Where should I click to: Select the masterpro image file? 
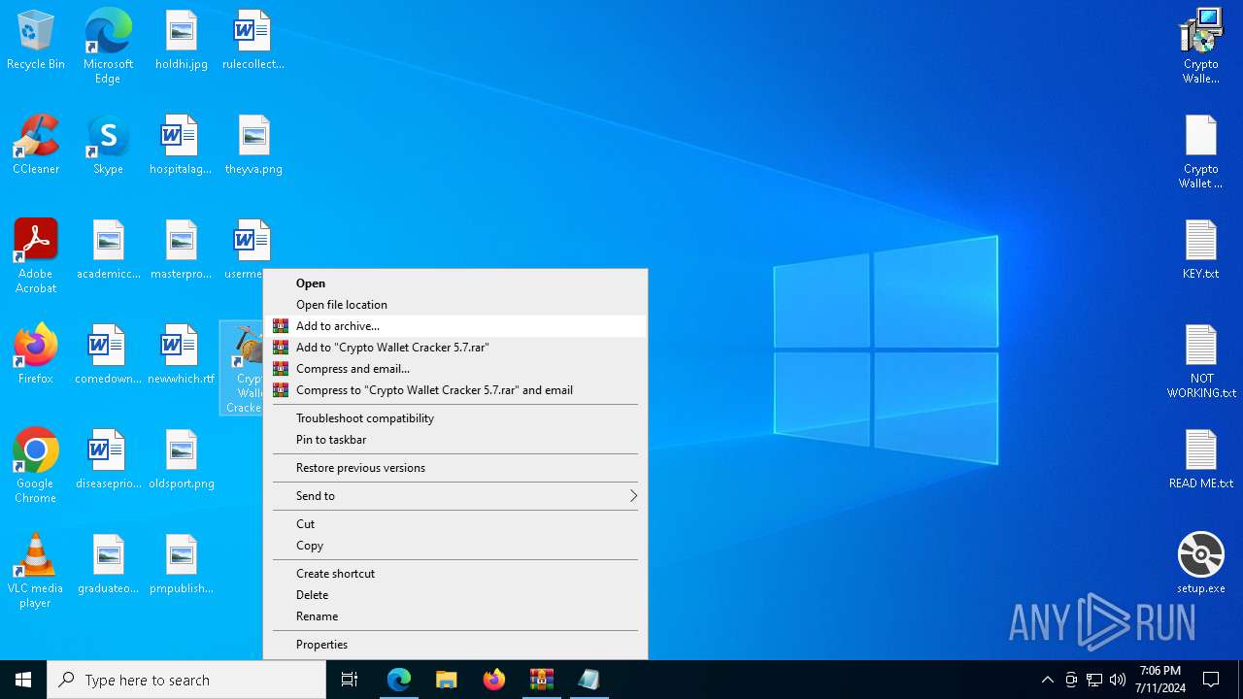click(181, 250)
